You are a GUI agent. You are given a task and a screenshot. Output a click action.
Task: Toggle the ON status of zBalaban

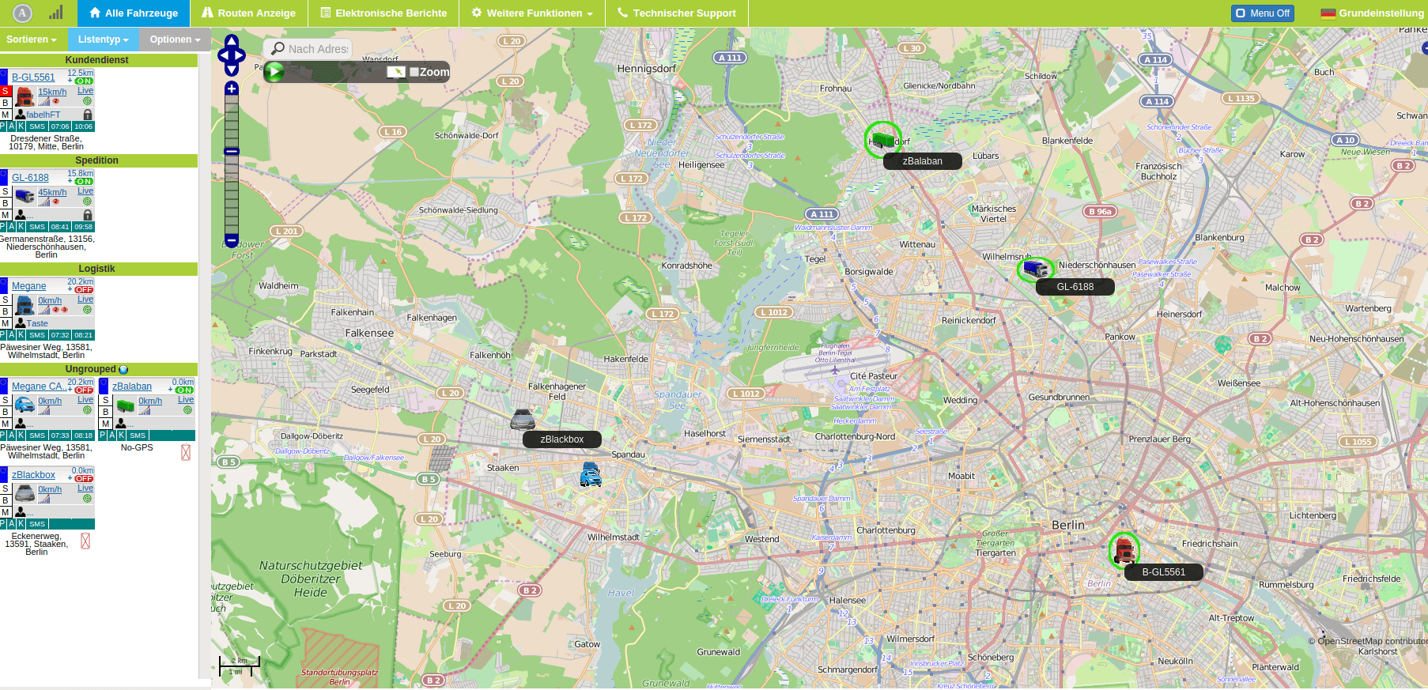coord(184,390)
